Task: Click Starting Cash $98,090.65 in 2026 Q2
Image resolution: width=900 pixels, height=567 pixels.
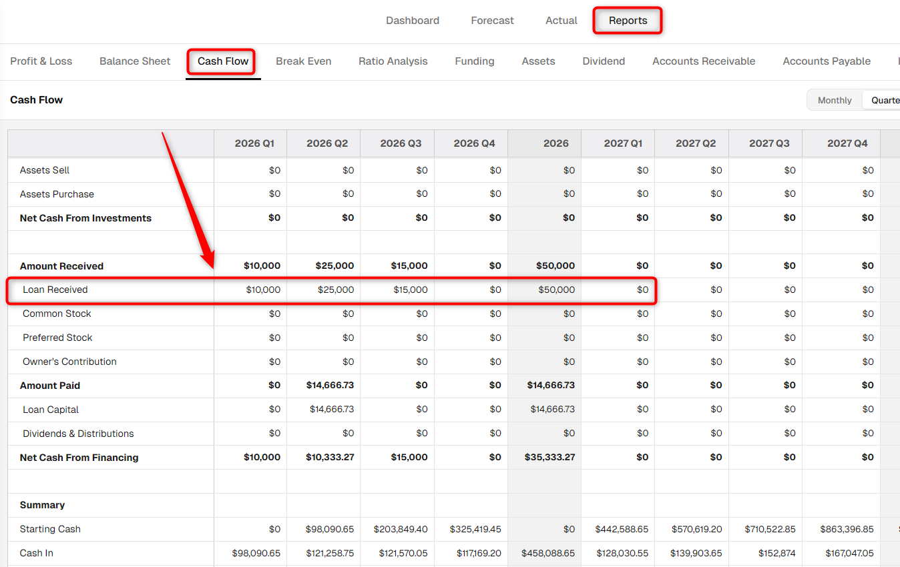Action: (x=330, y=529)
